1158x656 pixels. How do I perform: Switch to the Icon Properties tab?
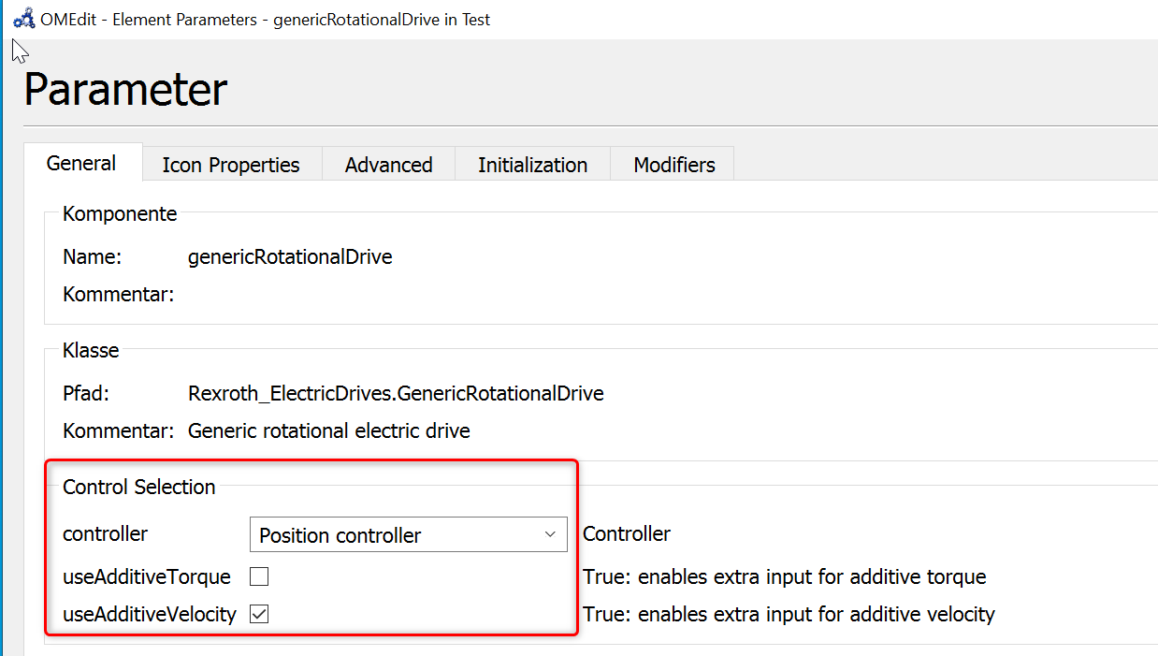point(231,164)
